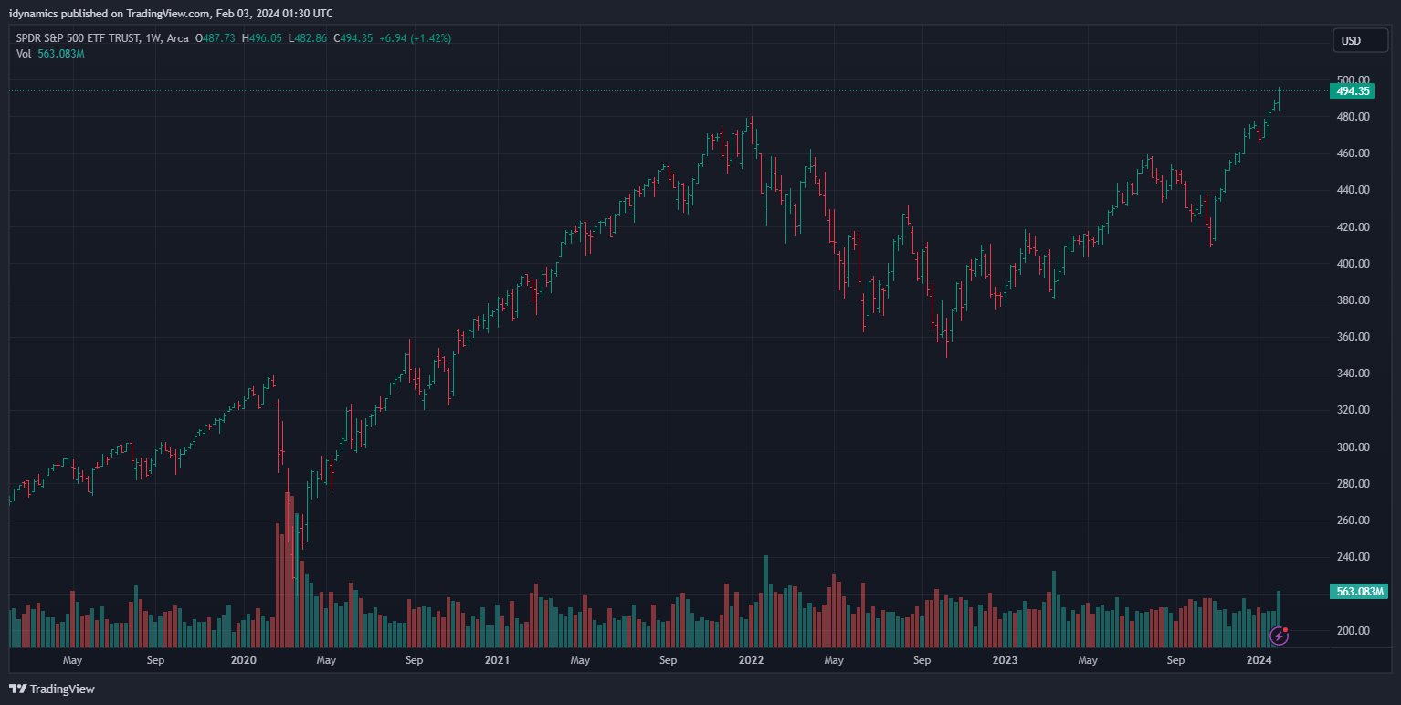The image size is (1401, 705).
Task: Click the purple lightning bolt event icon
Action: [1279, 635]
